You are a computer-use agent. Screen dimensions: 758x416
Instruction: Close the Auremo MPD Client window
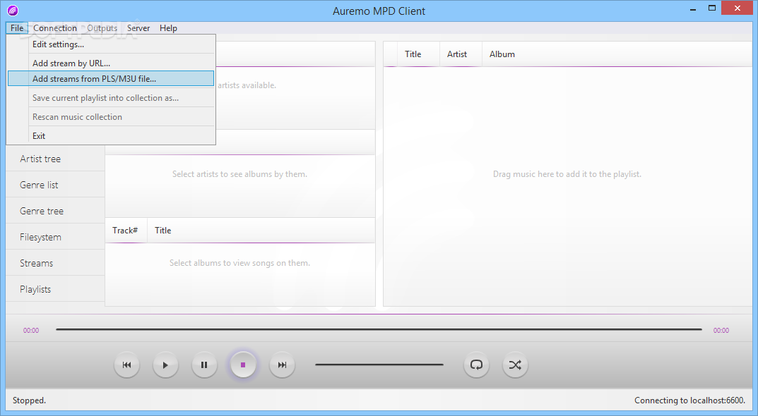click(x=738, y=8)
